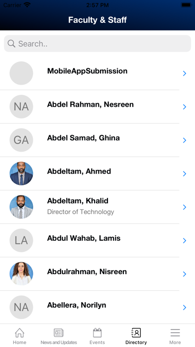Open chevron next to Abellera, Norilyn
Image resolution: width=195 pixels, height=347 pixels.
(185, 308)
